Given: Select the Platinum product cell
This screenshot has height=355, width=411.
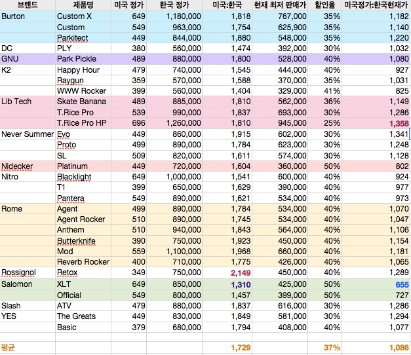Looking at the screenshot, I should (83, 166).
